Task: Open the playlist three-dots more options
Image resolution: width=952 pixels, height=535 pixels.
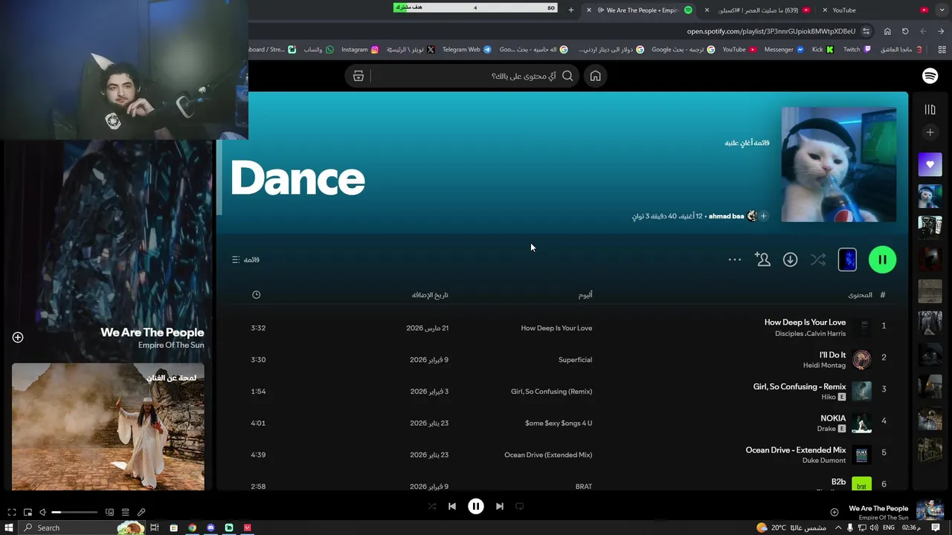Action: 735,259
